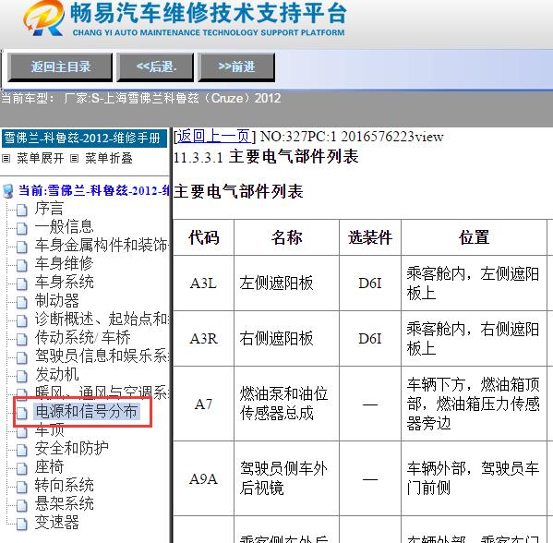Click the page icon next to 一般信息
Viewport: 553px width, 543px height.
point(22,228)
